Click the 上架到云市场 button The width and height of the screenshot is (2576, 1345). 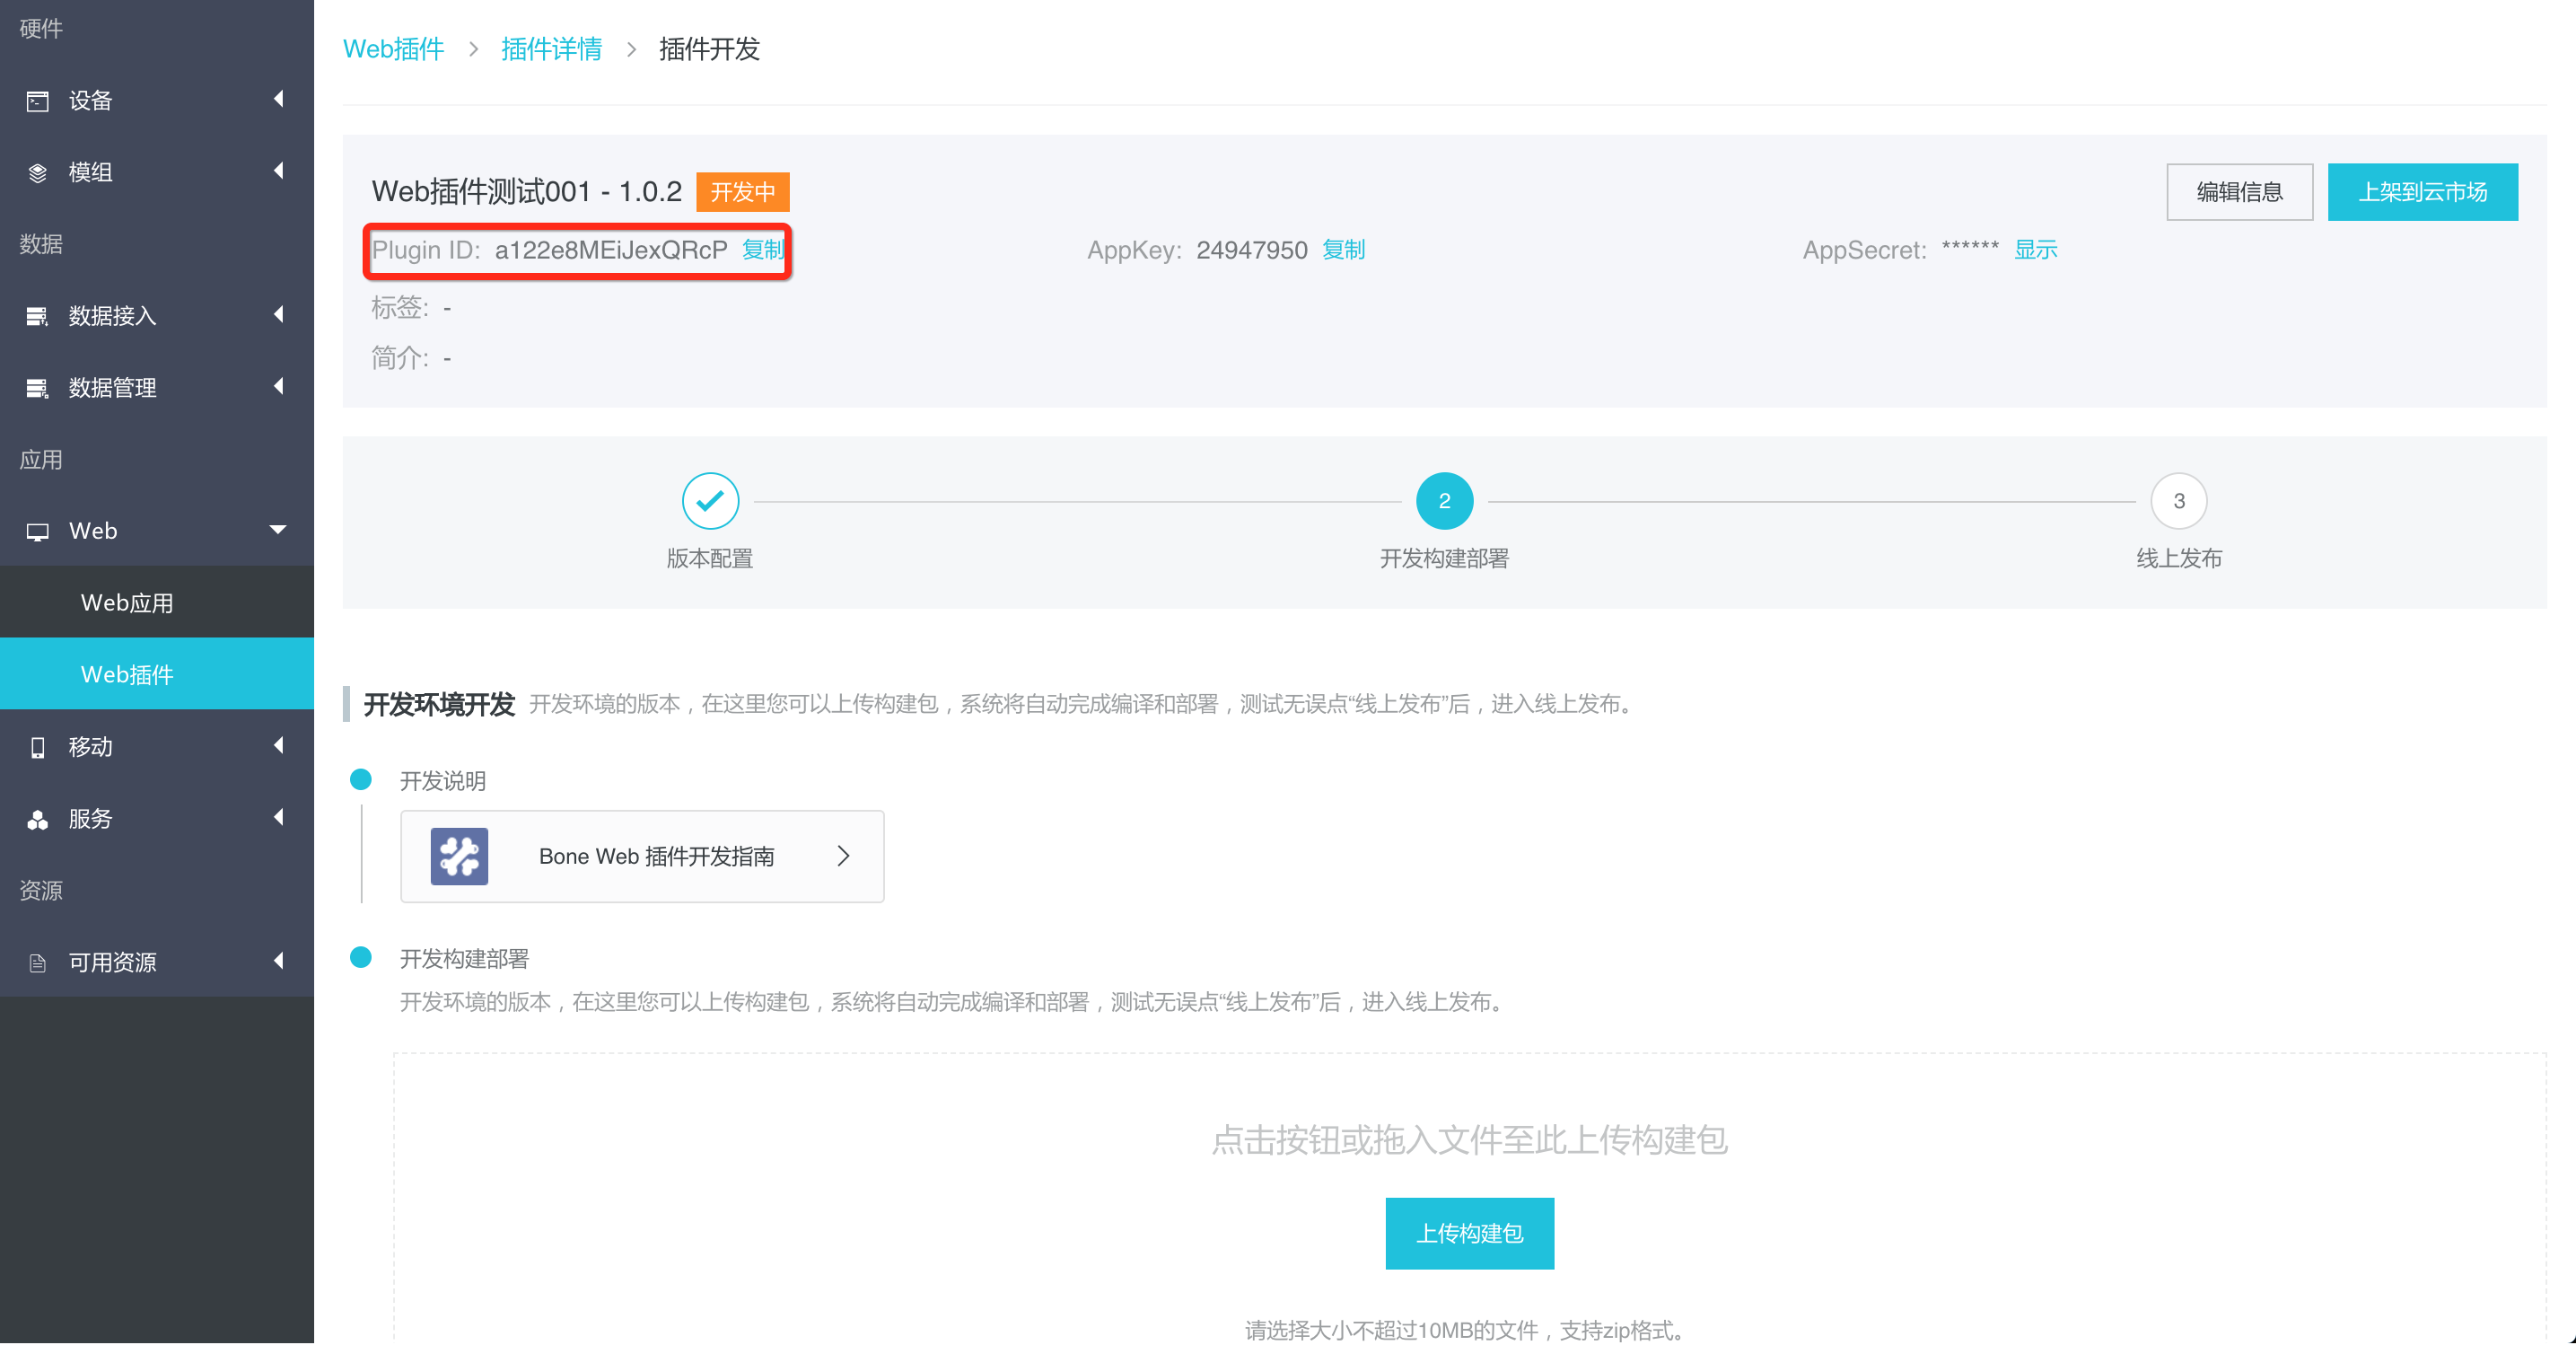2422,192
